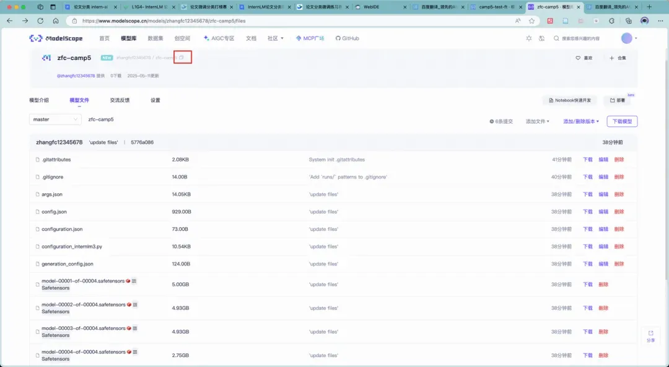View the 6条提交 commit history
Viewport: 669px width, 367px height.
(x=501, y=121)
